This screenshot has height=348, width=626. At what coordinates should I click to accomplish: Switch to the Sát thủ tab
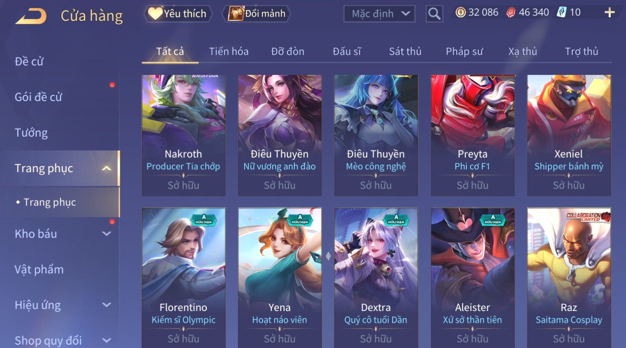point(405,52)
